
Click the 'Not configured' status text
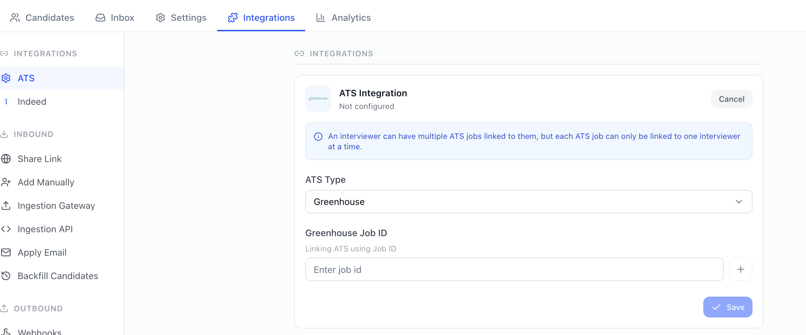tap(366, 106)
